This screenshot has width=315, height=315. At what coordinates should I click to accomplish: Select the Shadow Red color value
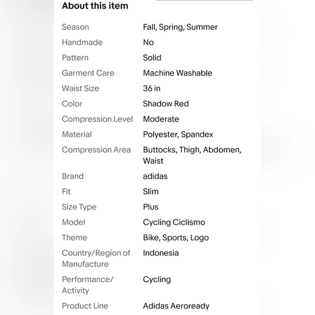166,104
